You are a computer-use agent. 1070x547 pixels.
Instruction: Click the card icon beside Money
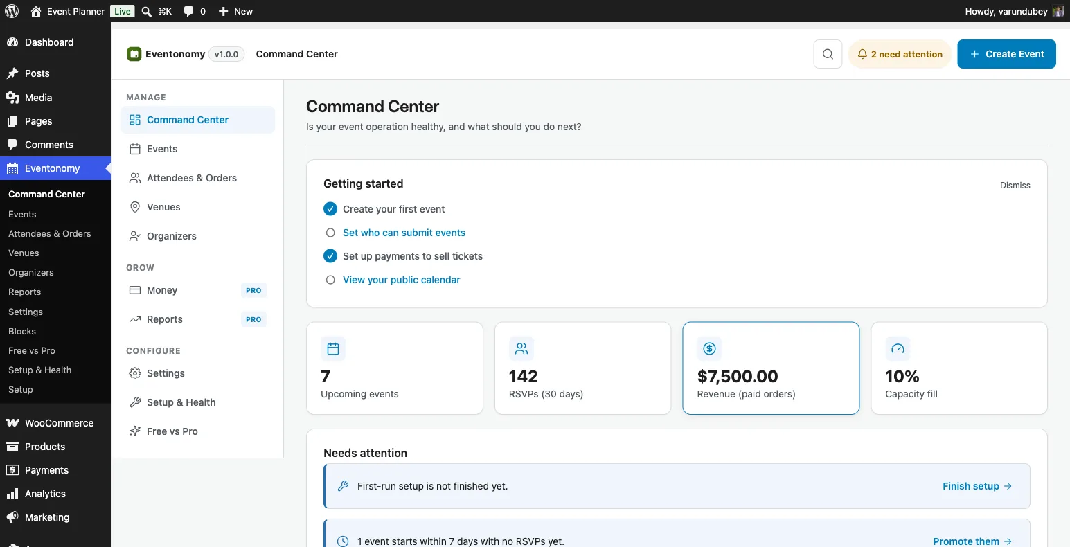(135, 290)
